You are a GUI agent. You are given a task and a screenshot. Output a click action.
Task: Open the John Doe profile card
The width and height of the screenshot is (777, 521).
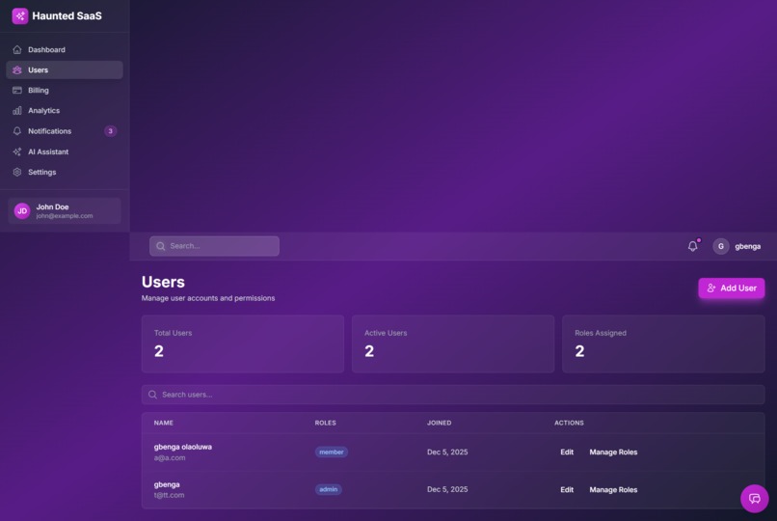coord(65,210)
